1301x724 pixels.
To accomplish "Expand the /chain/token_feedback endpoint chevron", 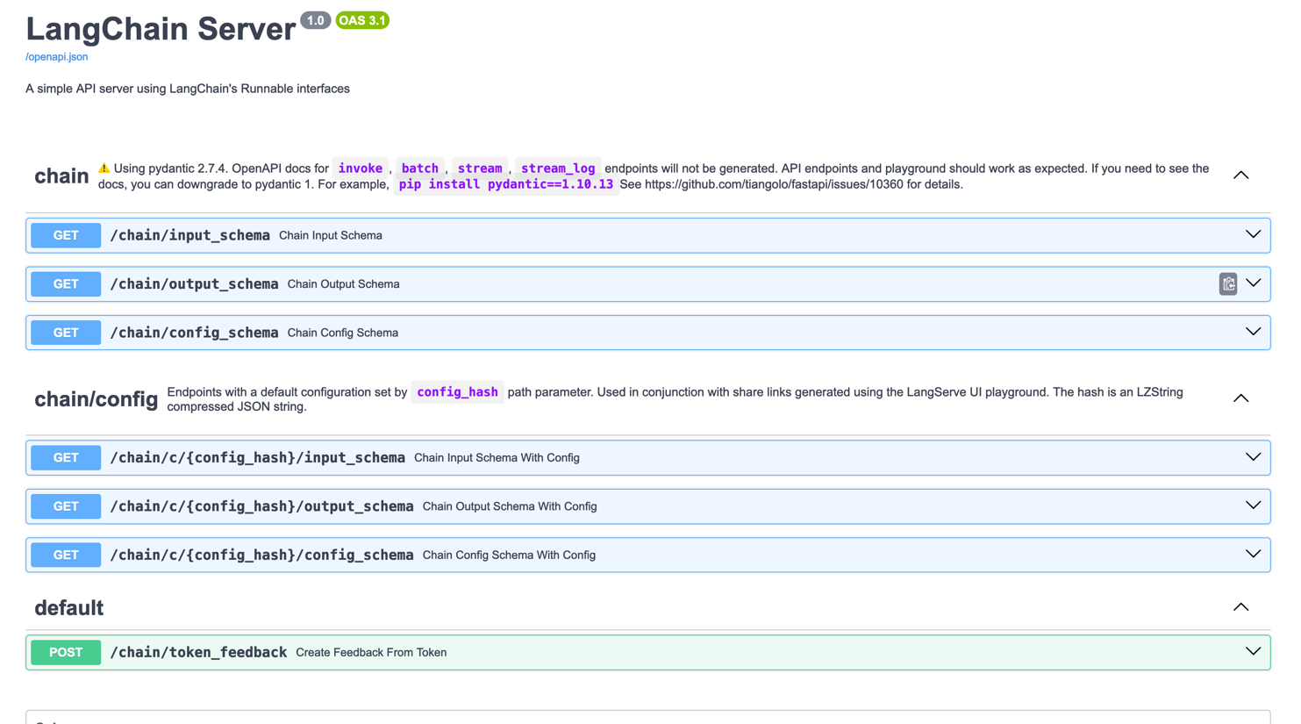I will coord(1253,652).
